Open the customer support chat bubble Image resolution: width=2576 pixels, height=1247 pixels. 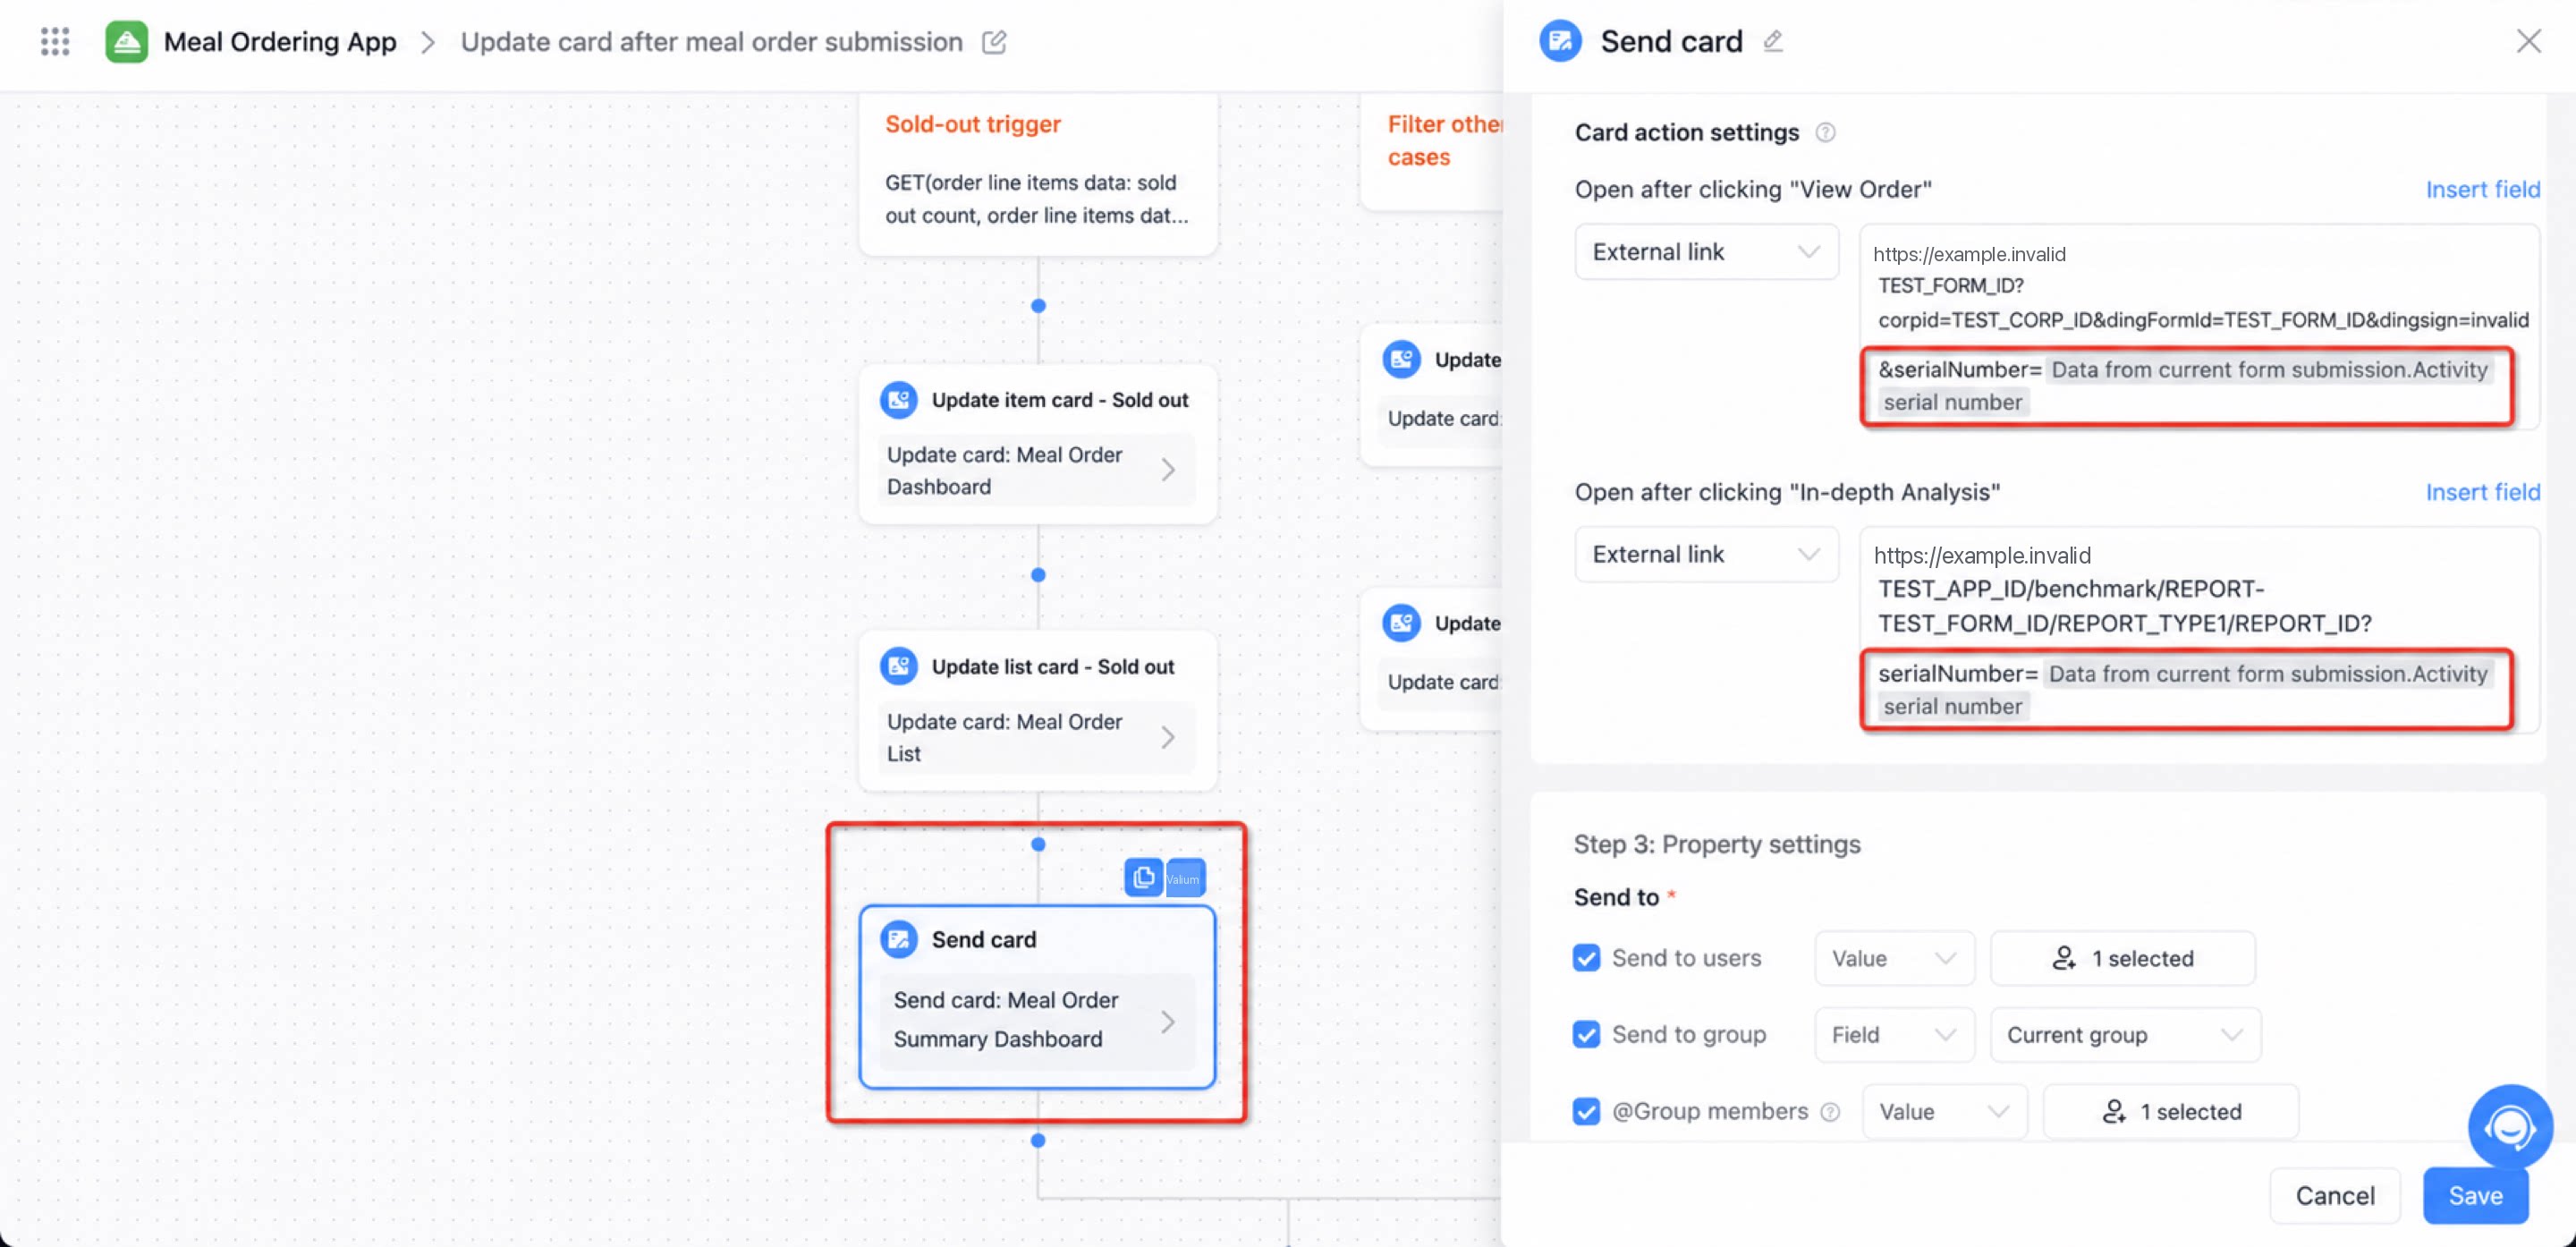pos(2509,1126)
